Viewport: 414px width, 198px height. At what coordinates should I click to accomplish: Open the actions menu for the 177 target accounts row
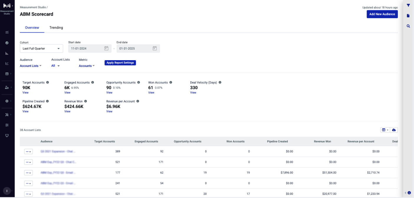(x=28, y=173)
